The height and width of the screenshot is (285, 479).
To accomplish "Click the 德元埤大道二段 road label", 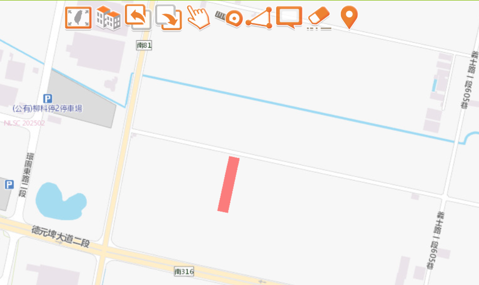I will pos(60,236).
